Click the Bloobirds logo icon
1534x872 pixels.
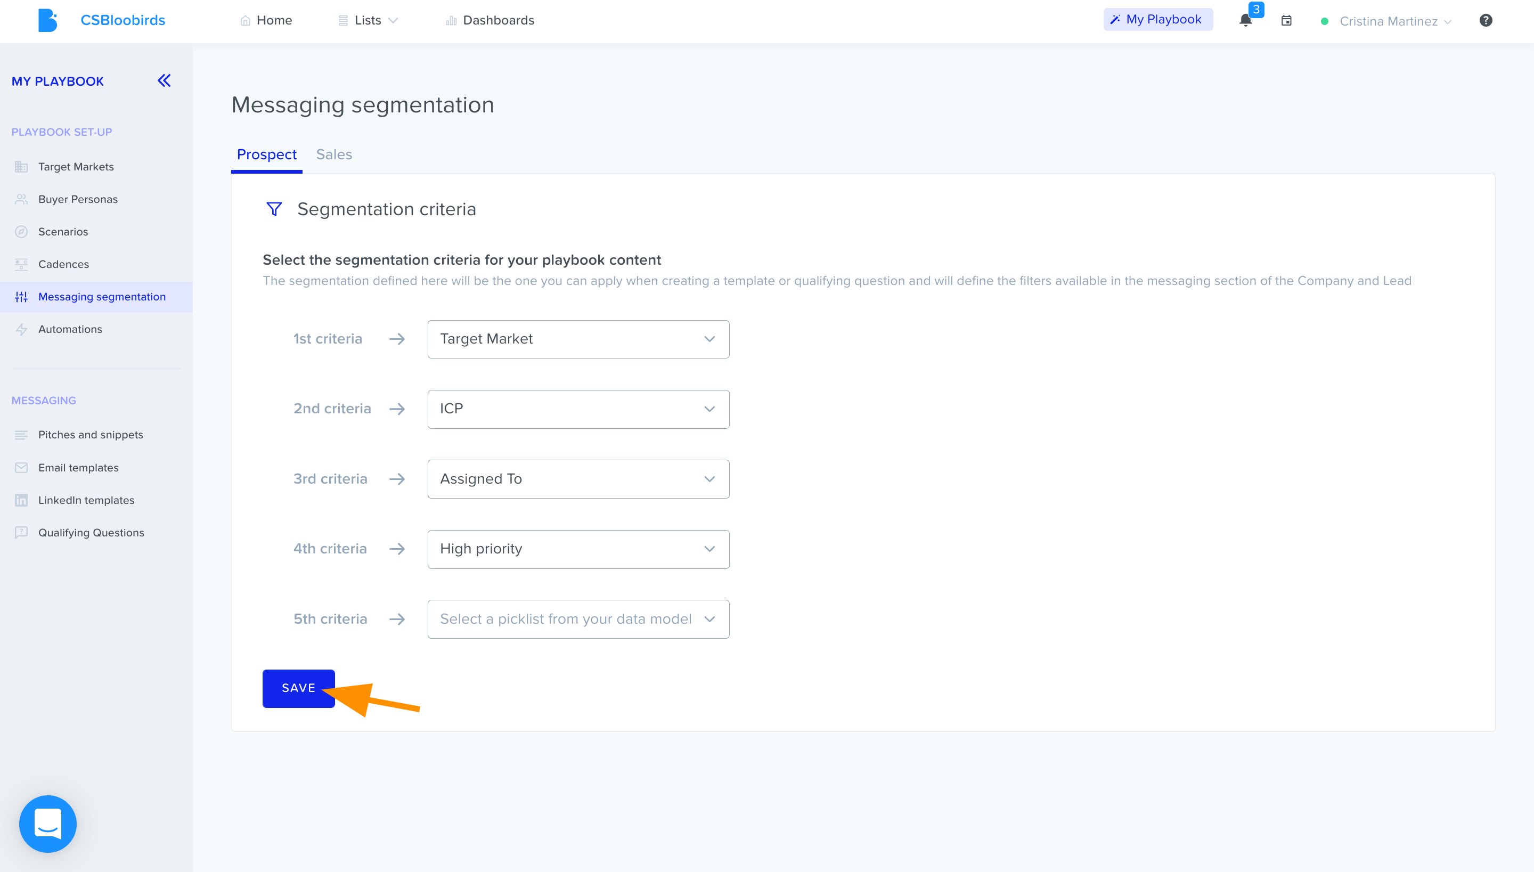coord(47,20)
